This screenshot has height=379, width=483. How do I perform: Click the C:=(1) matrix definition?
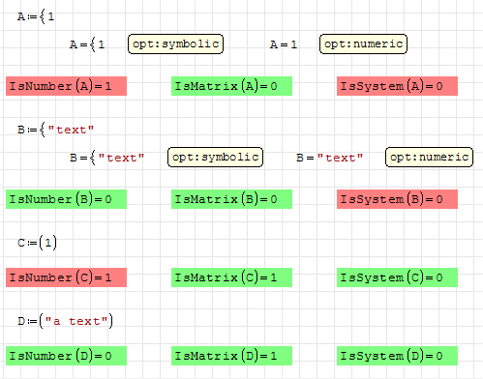click(37, 243)
